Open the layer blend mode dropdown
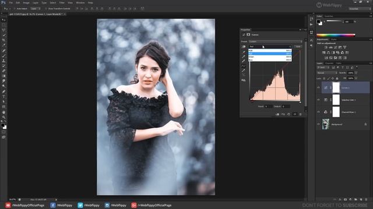373x209 pixels. click(x=327, y=73)
